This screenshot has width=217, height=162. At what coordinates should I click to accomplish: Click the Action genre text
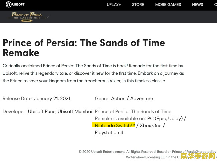(118, 99)
